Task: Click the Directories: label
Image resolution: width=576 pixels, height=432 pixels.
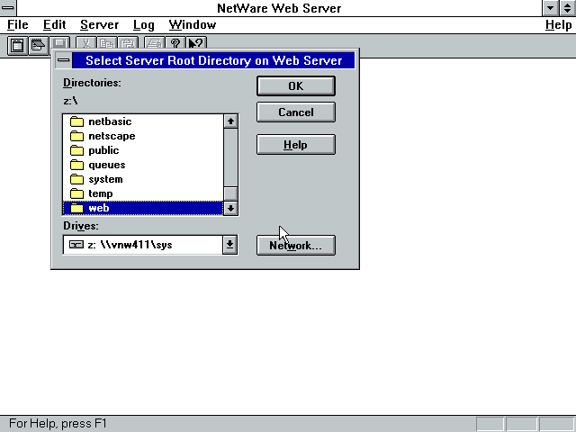Action: 92,83
